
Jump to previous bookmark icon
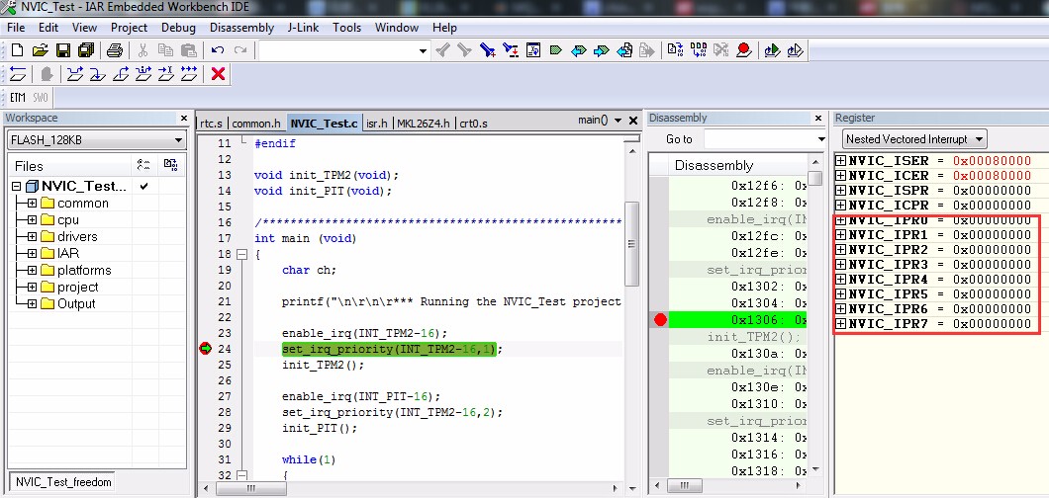click(x=579, y=50)
